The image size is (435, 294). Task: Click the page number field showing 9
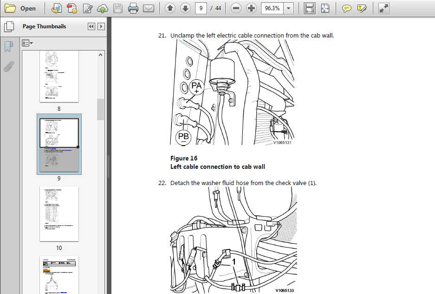click(201, 8)
